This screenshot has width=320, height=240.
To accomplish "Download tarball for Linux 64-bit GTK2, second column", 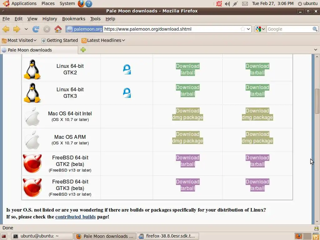I will (x=257, y=69).
